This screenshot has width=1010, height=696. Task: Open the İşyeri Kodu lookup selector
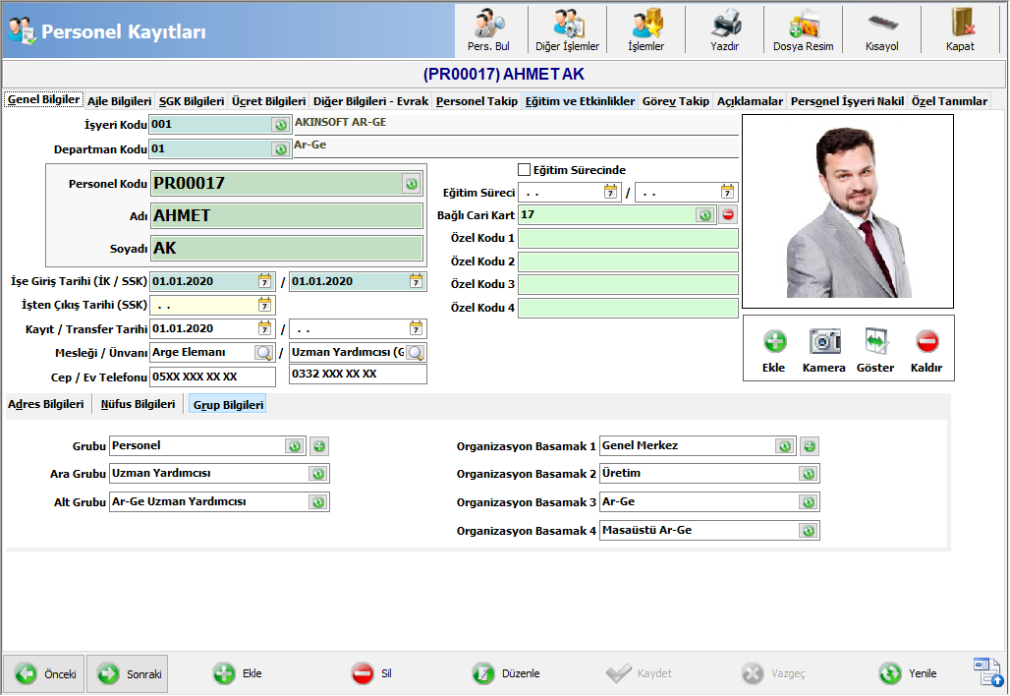pos(280,125)
